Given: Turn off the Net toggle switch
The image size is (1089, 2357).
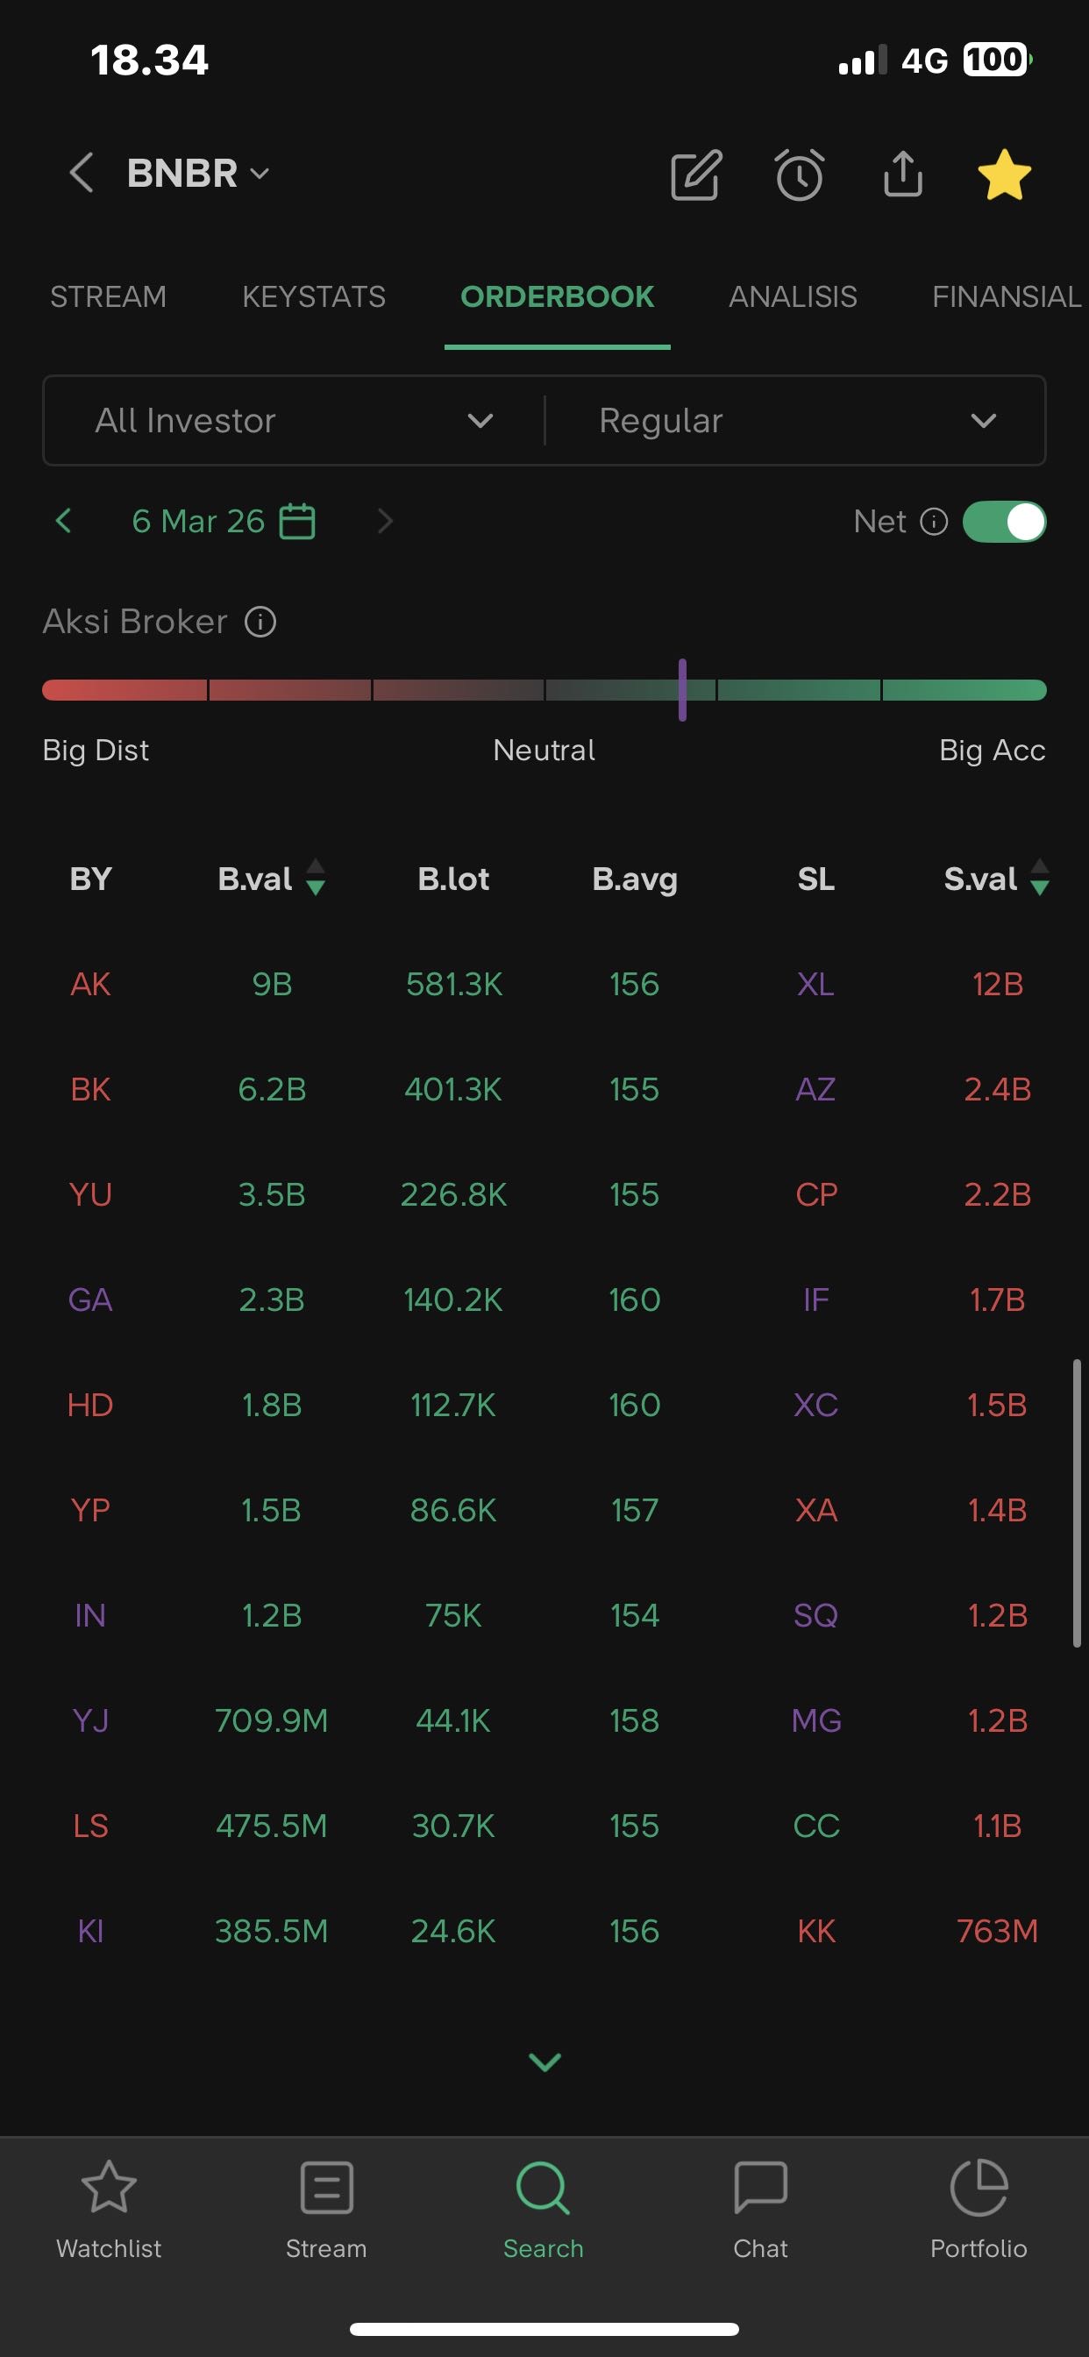Looking at the screenshot, I should pos(1003,522).
